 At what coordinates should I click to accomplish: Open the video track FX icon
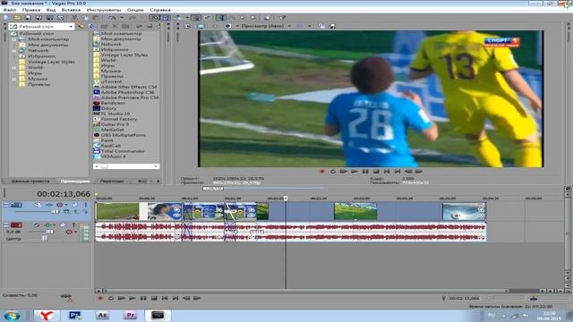tap(49, 205)
